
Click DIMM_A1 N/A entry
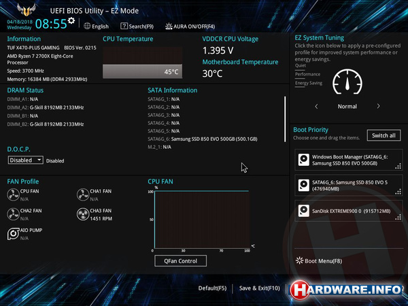pos(22,99)
